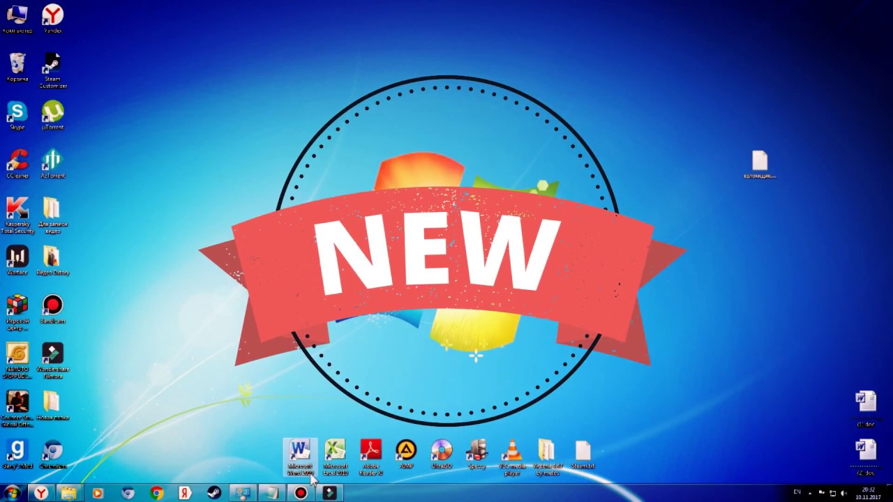Launch Skype from the desktop
This screenshot has height=502, width=893.
click(17, 115)
